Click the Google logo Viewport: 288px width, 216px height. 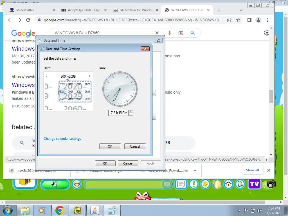(x=23, y=33)
